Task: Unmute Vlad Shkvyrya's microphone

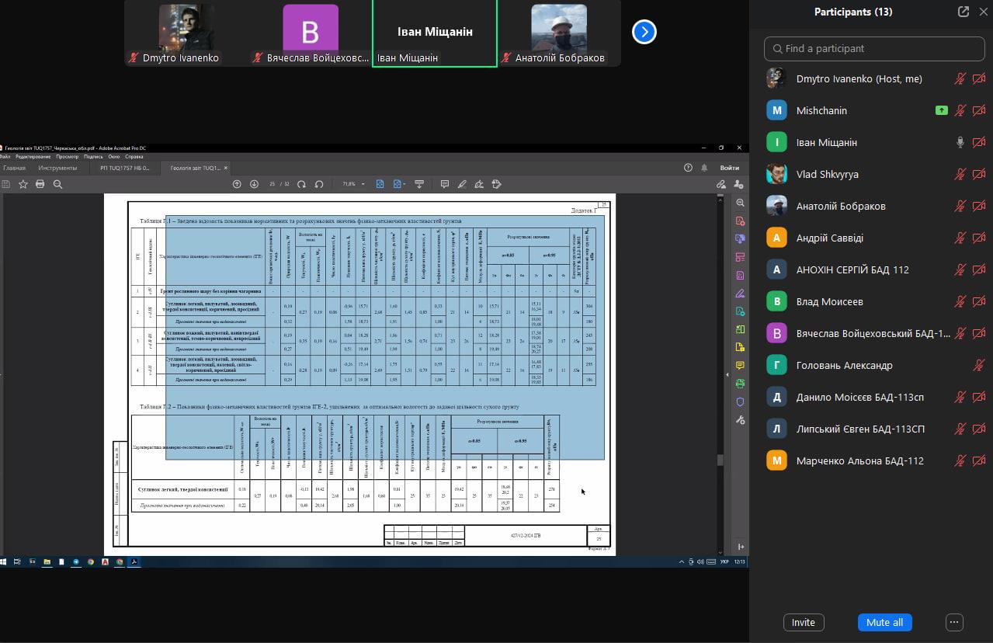Action: (x=960, y=175)
